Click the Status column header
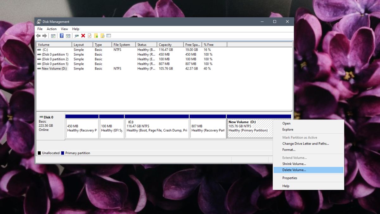Screen dimensions: 380x214 click(x=146, y=44)
